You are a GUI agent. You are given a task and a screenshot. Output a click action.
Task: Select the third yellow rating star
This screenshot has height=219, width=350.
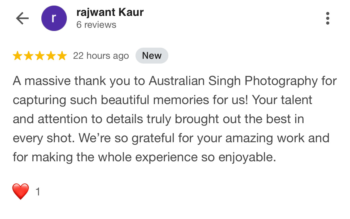pyautogui.click(x=40, y=56)
